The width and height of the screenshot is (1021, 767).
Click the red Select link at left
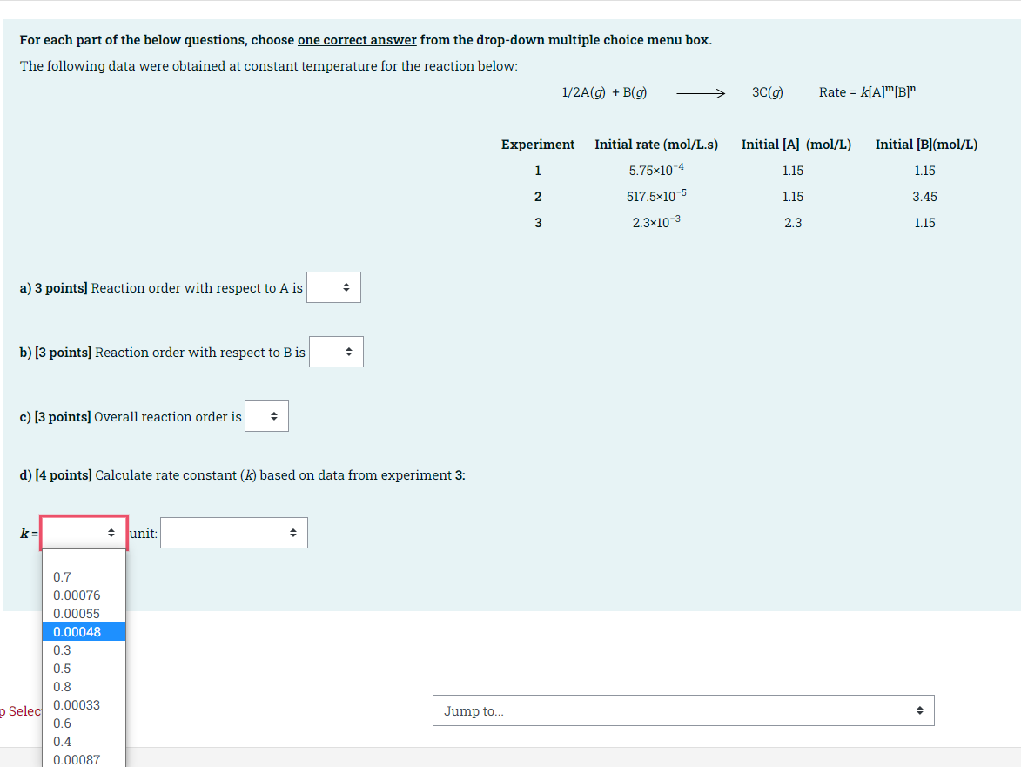21,710
